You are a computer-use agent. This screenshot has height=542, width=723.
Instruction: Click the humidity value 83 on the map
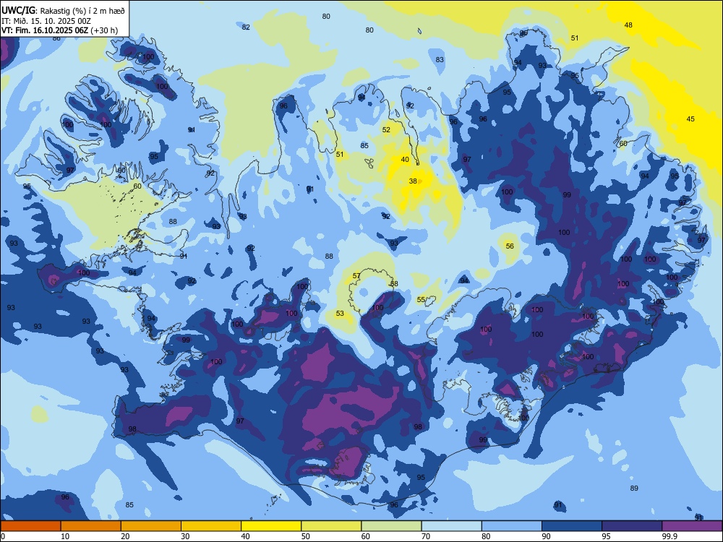(440, 59)
